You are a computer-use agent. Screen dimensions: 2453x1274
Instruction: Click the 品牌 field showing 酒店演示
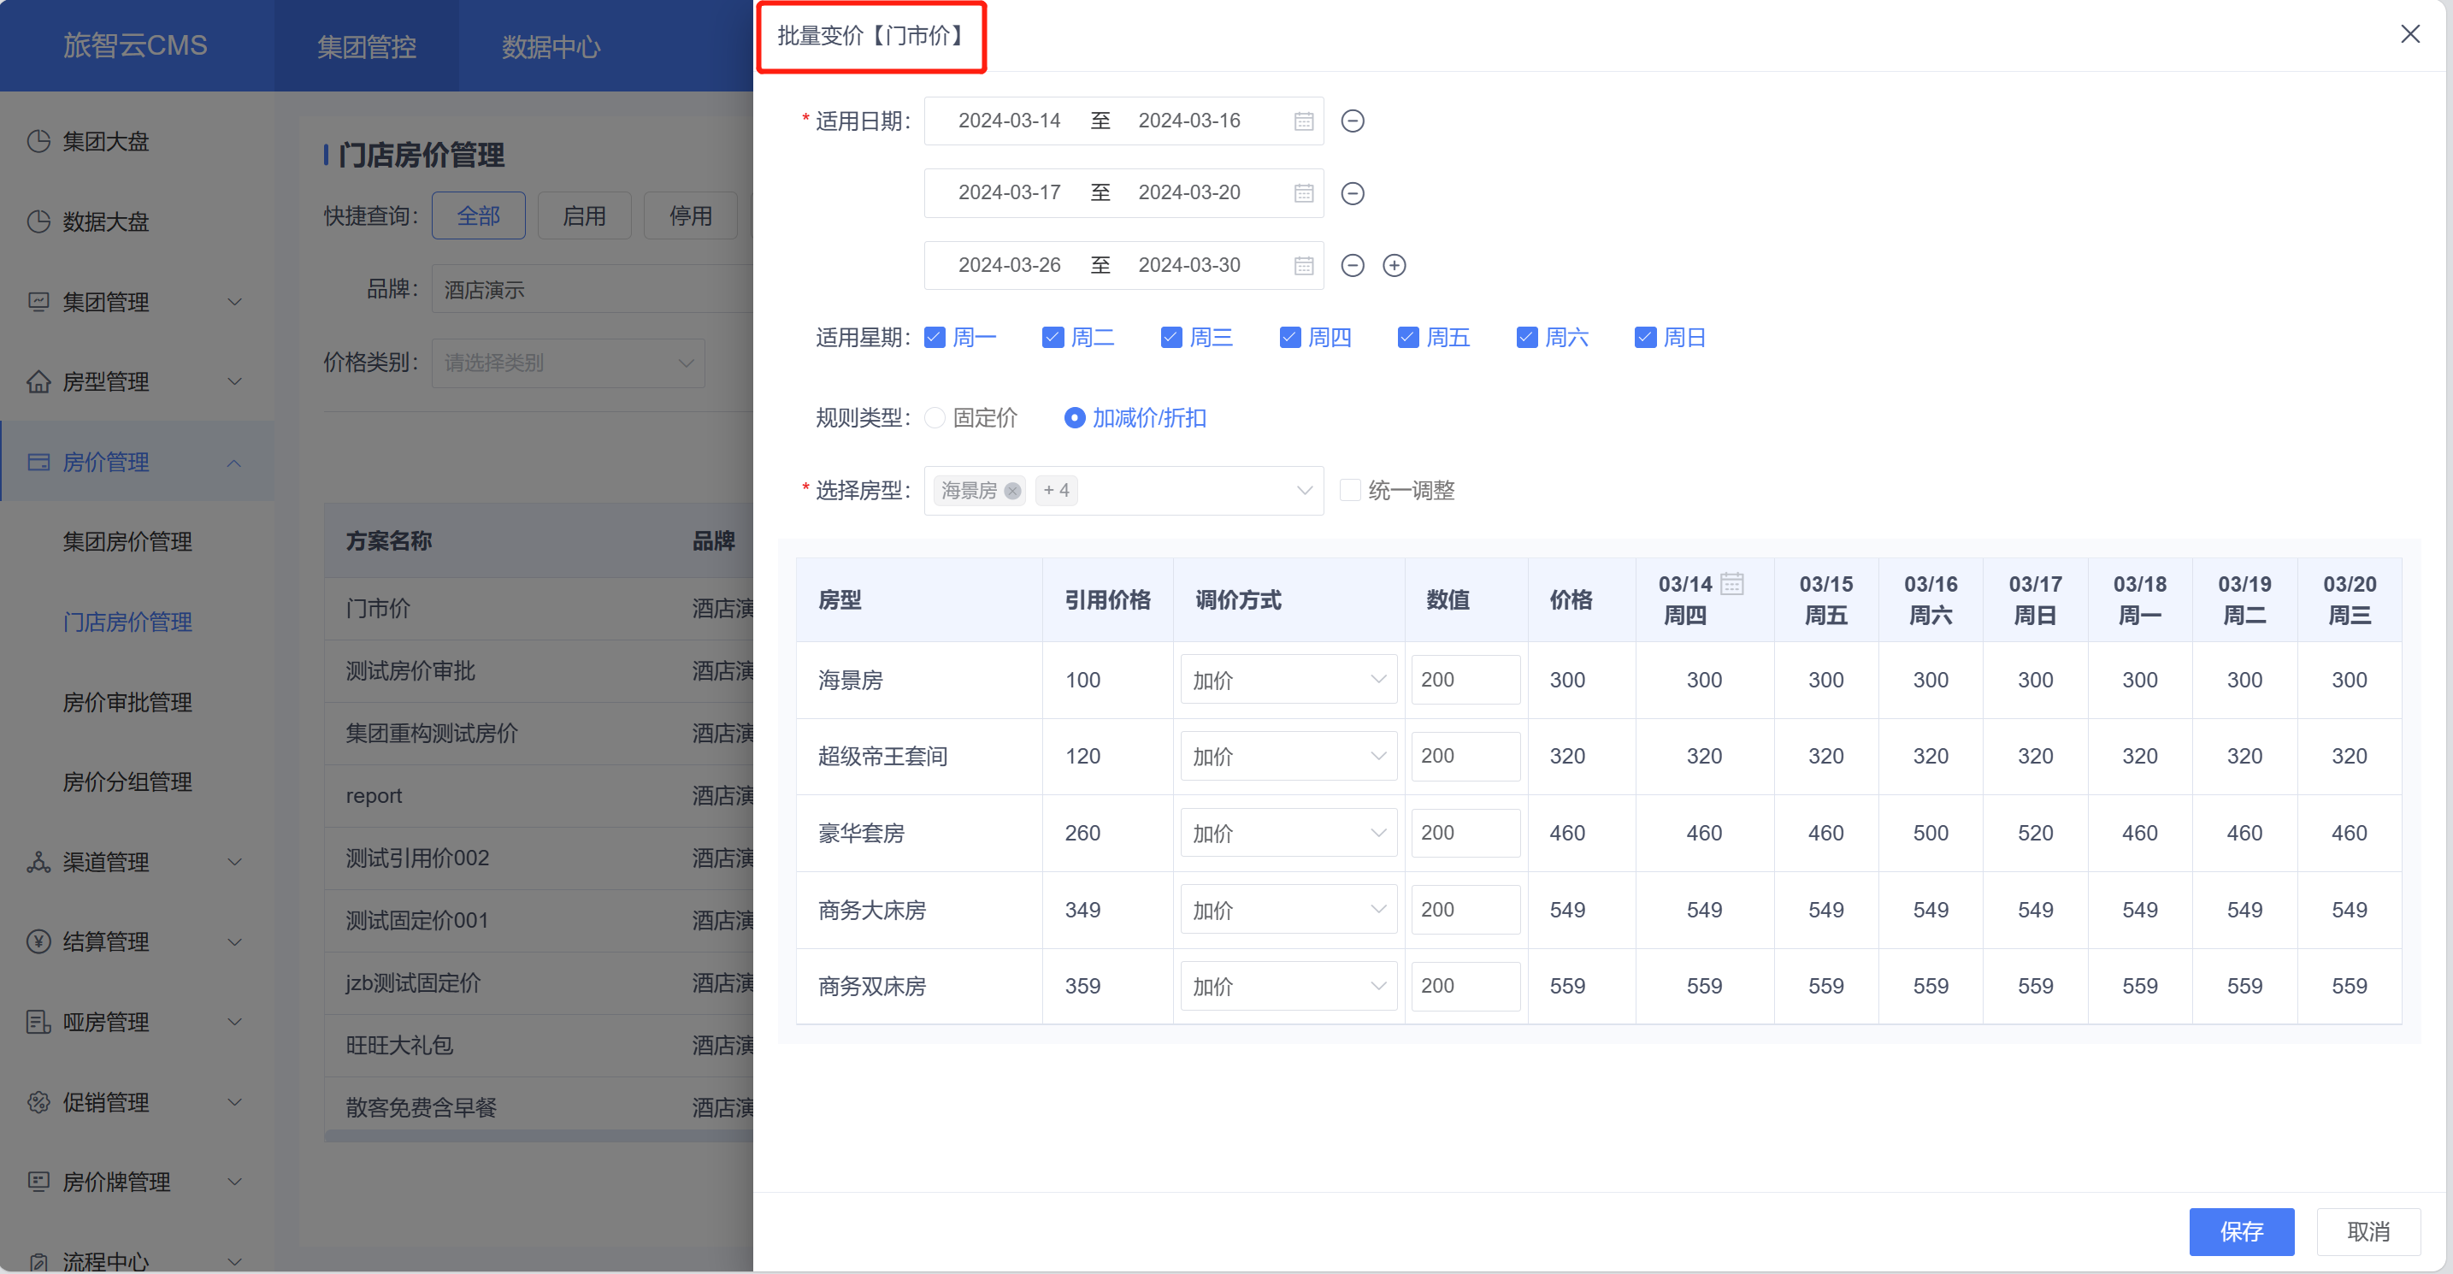point(593,290)
